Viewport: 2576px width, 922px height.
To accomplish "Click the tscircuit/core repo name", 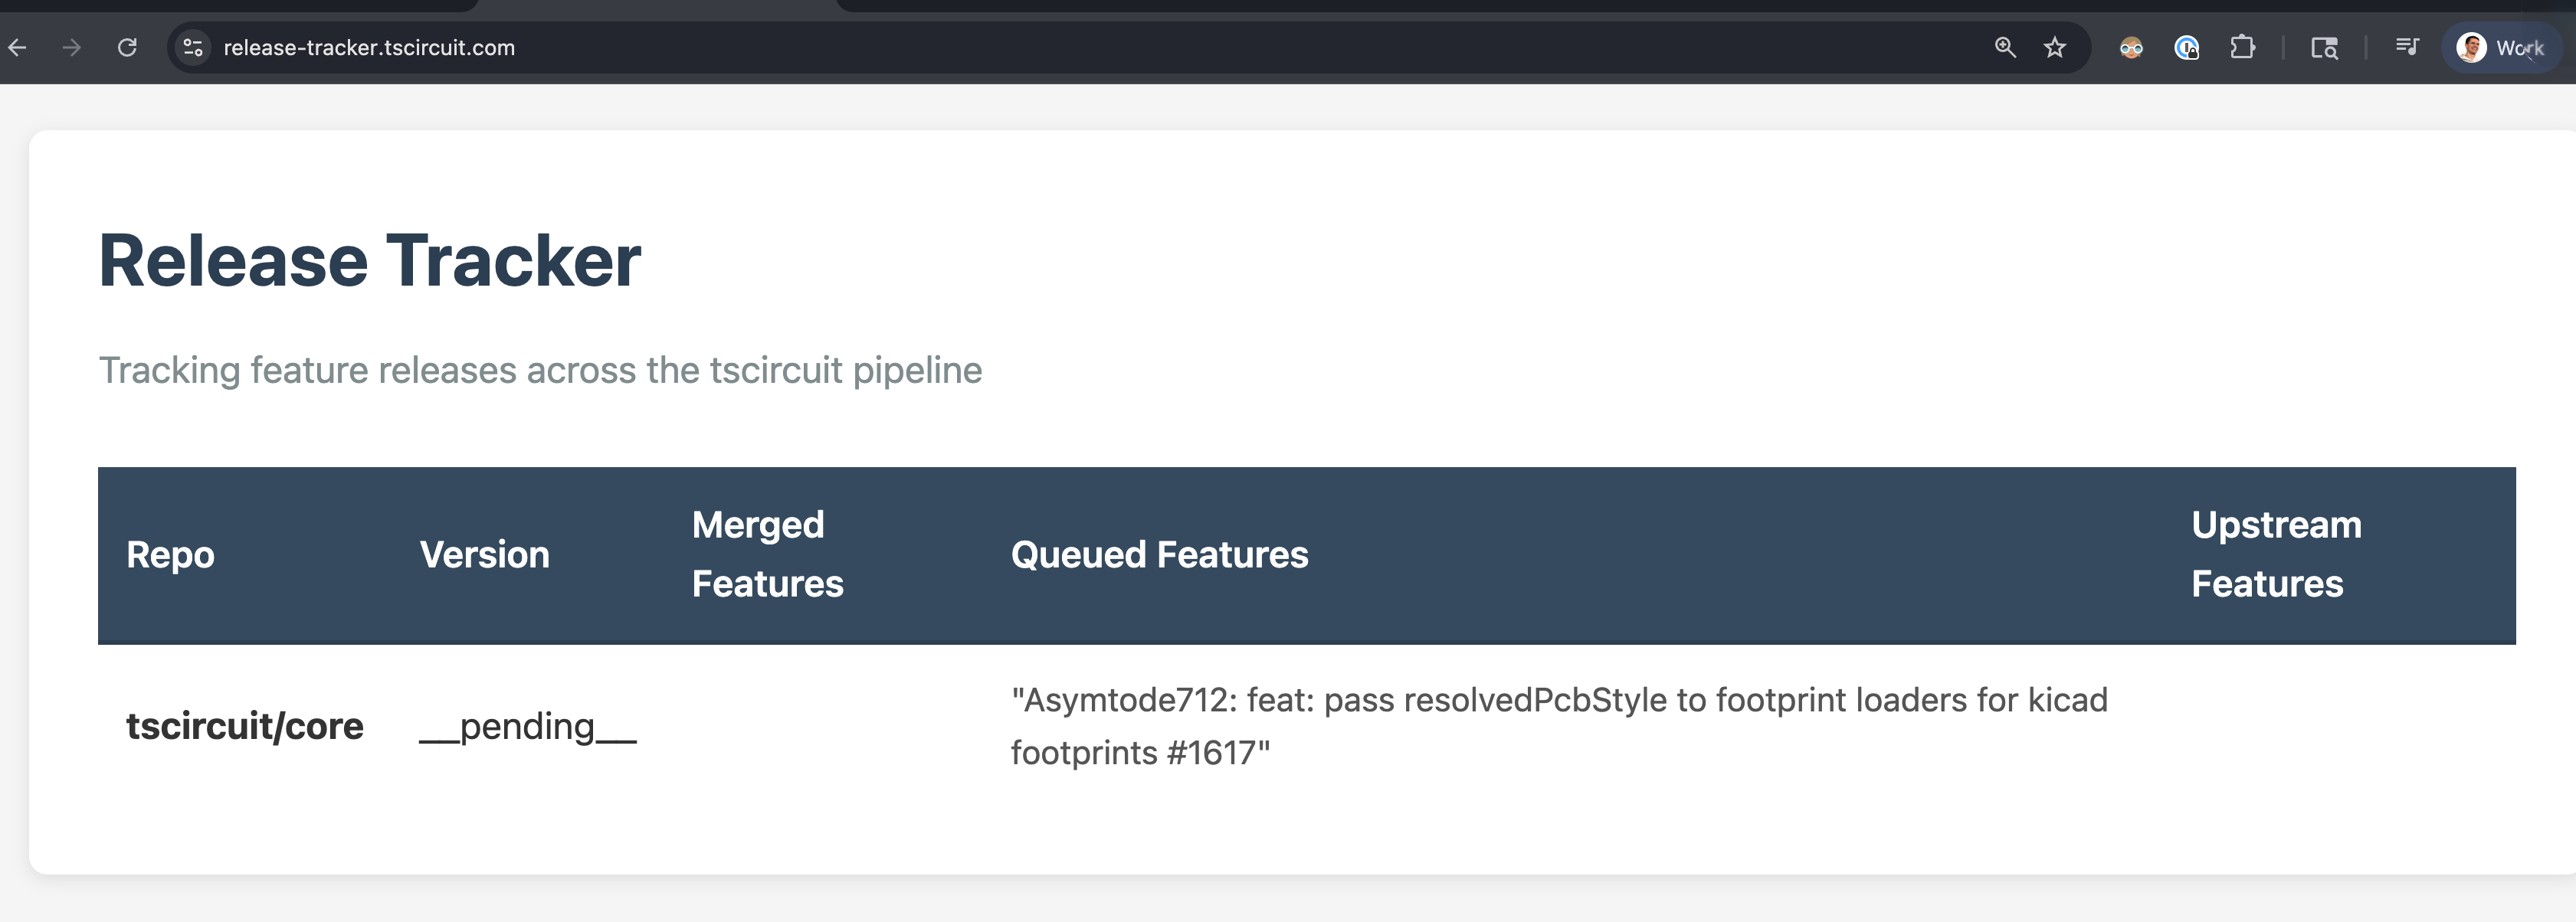I will coord(245,726).
